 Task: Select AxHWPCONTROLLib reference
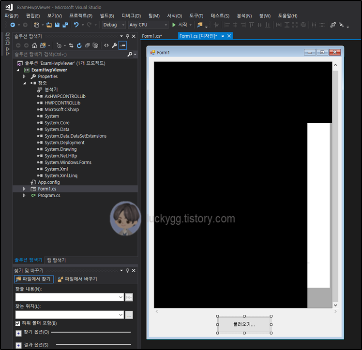(x=65, y=96)
